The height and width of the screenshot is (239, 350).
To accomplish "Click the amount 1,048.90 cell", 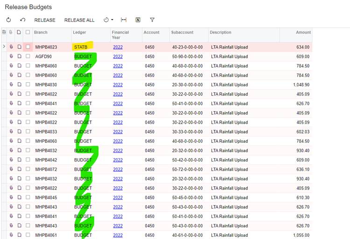I will coord(301,84).
